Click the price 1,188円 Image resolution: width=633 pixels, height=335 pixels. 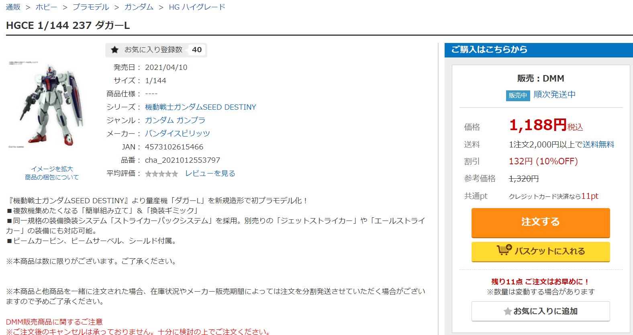[x=538, y=125]
